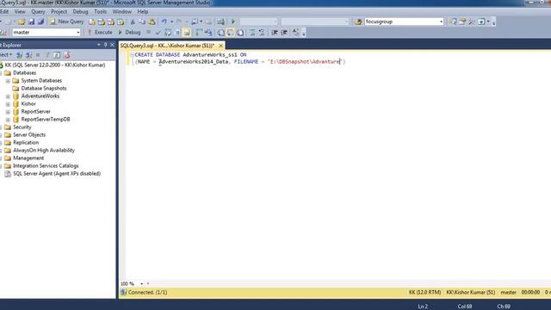Close the Object Explorer panel
The image size is (551, 310).
coord(112,45)
